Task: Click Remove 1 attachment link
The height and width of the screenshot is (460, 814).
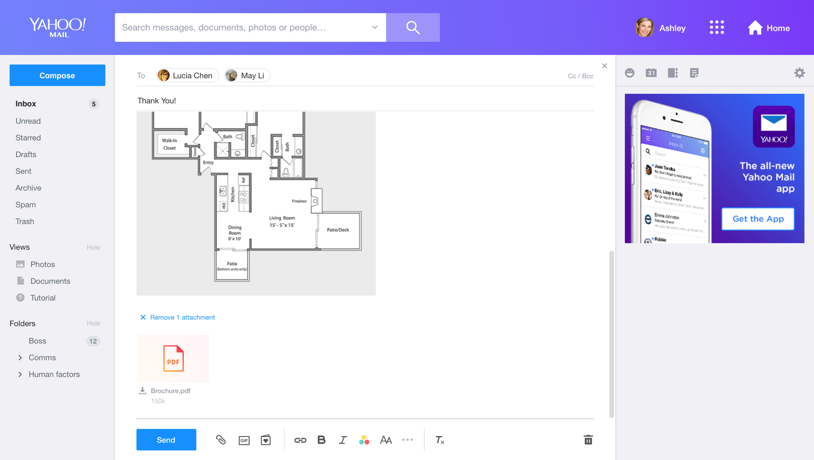Action: pos(182,317)
